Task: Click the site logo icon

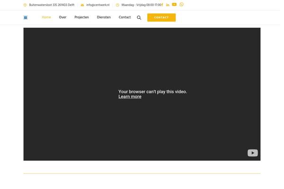Action: tap(26, 17)
